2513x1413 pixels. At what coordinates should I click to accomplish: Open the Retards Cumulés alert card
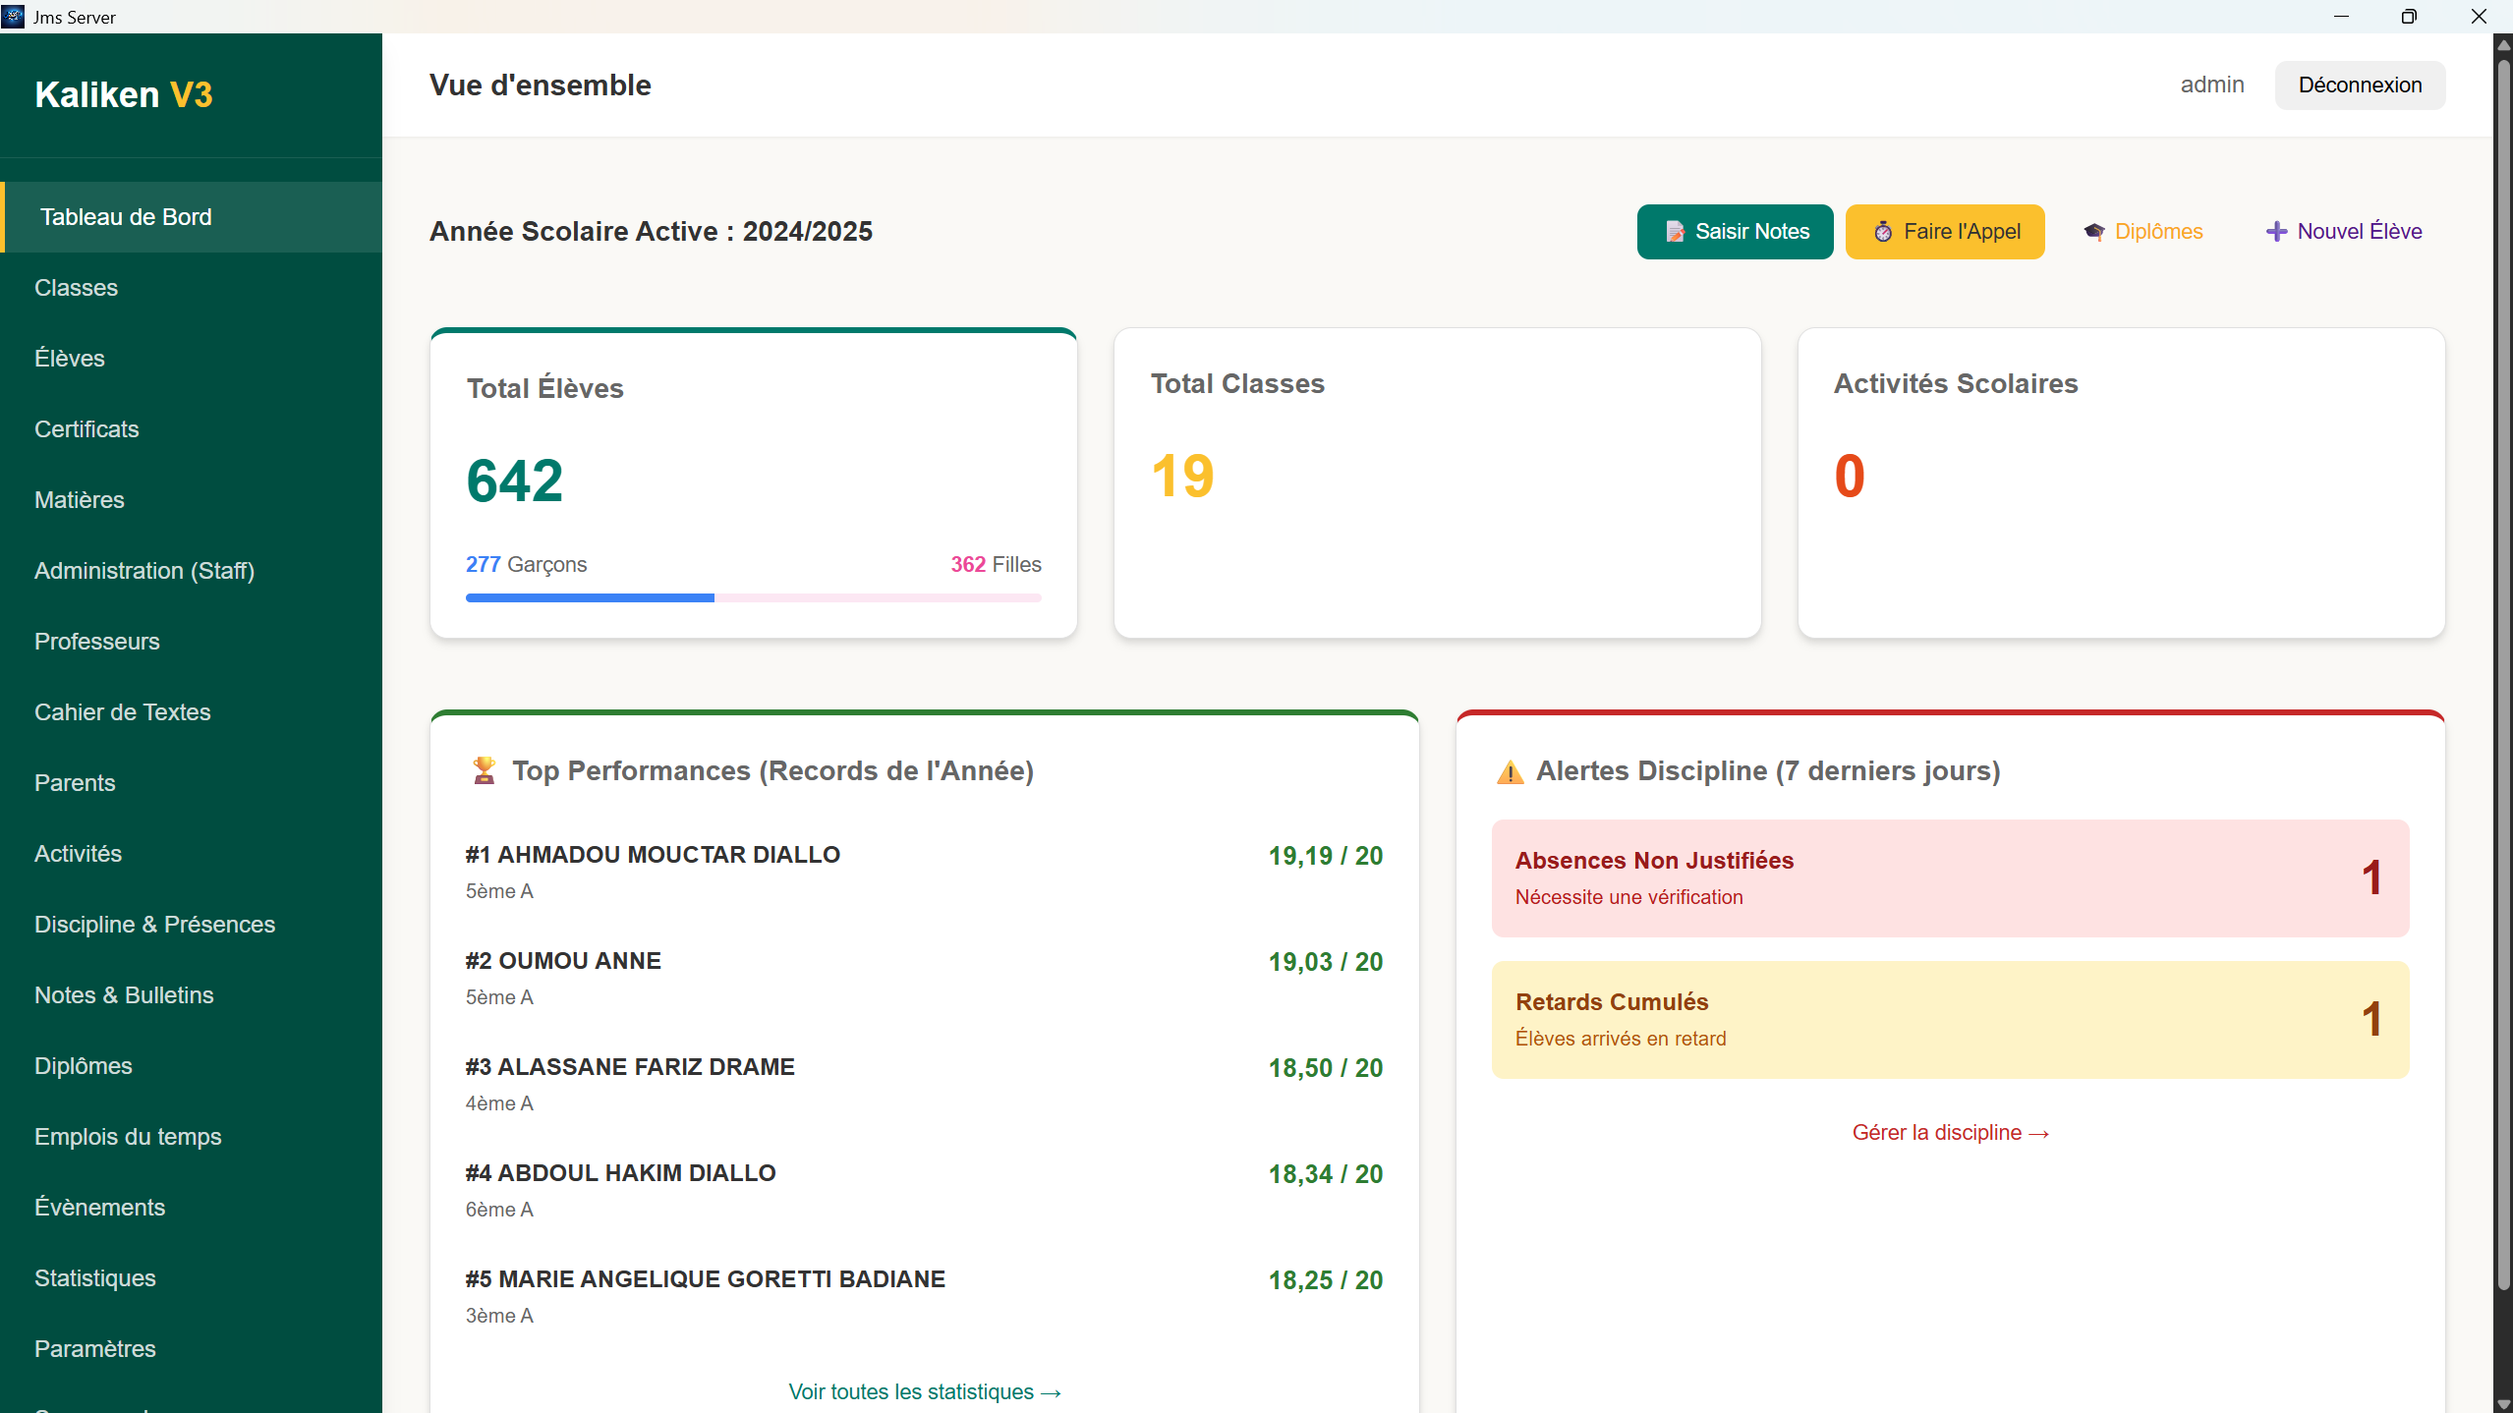[1950, 1019]
